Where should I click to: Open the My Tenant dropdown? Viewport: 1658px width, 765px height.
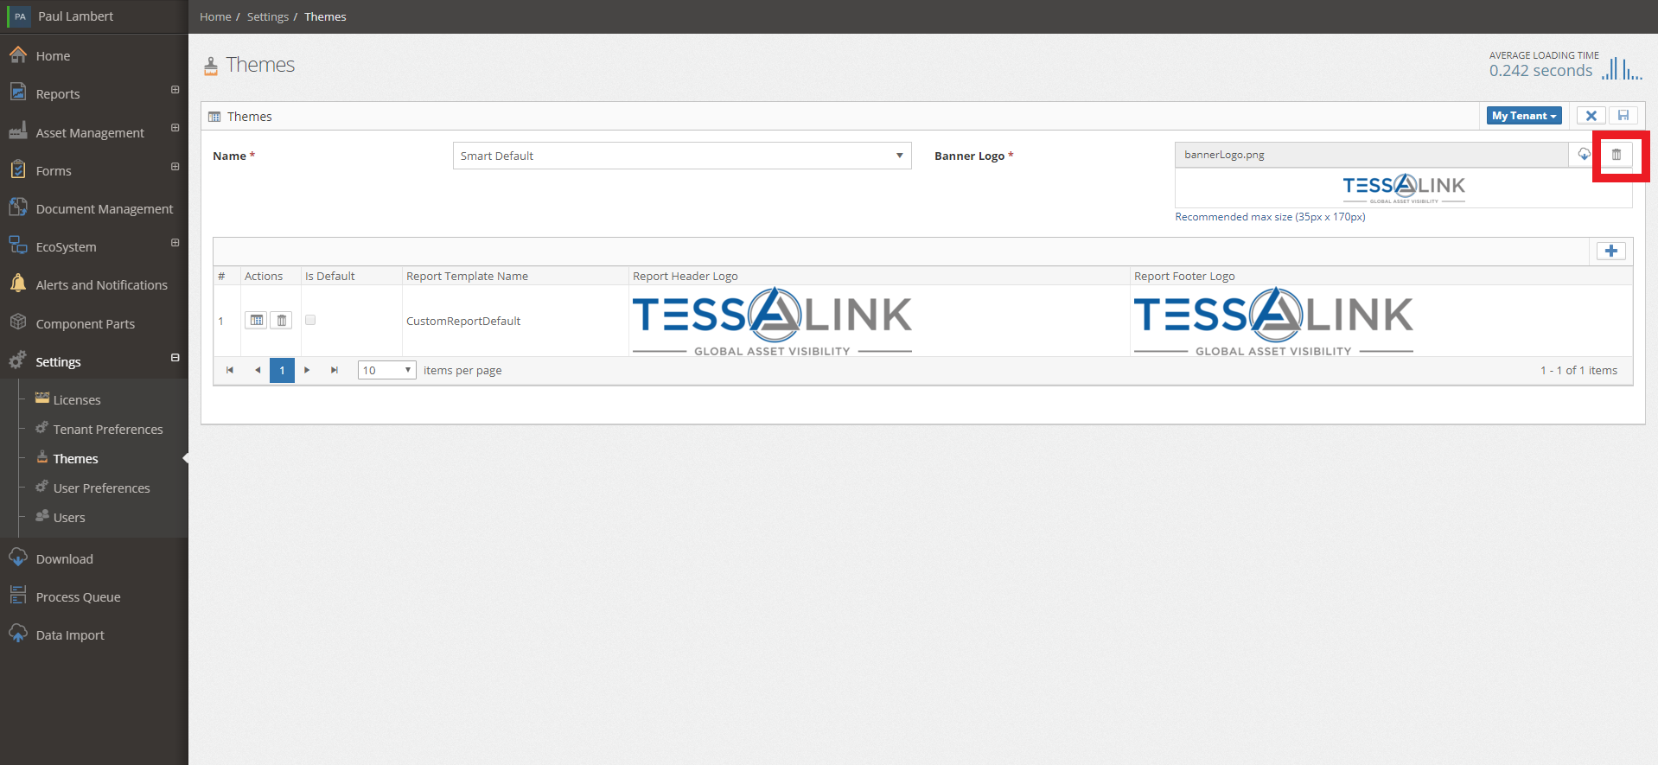(x=1524, y=116)
